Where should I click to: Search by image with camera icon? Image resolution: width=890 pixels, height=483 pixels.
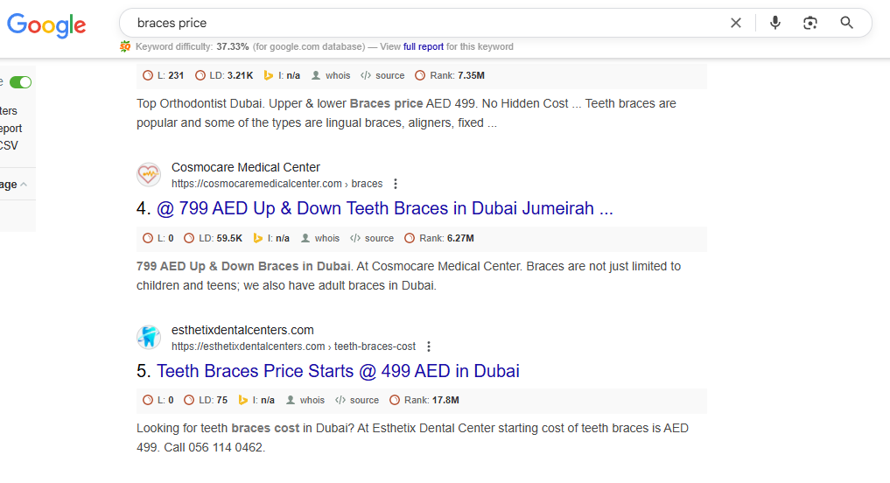810,23
